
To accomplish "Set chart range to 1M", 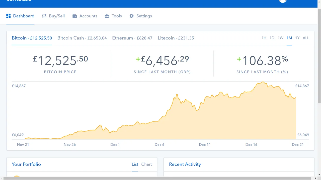I will [289, 38].
